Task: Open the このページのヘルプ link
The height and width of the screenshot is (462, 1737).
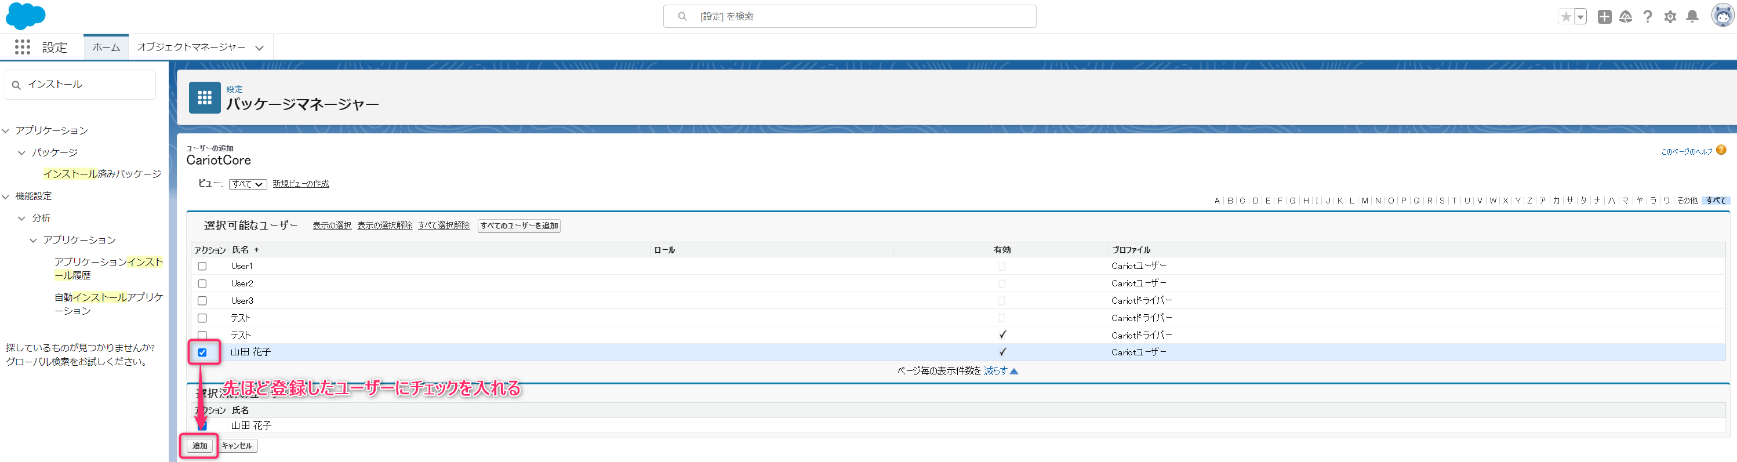Action: 1687,152
